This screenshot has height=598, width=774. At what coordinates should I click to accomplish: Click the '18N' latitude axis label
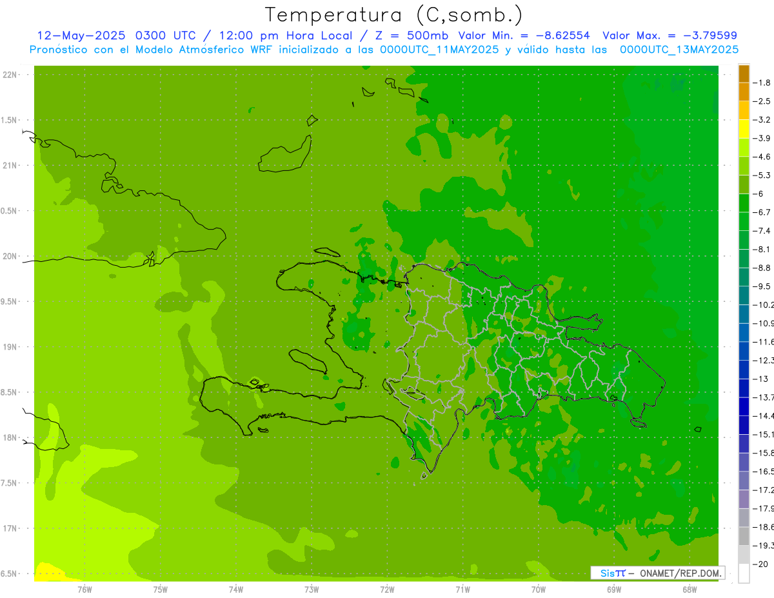tap(11, 437)
